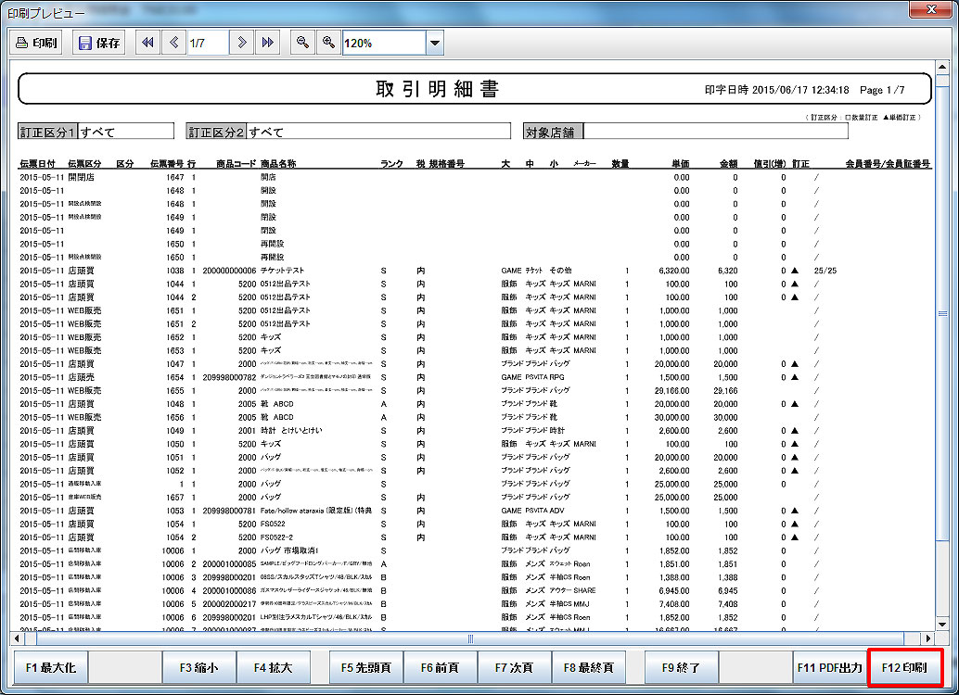The image size is (959, 695).
Task: Click unit price 7,408.00
Action: [674, 604]
